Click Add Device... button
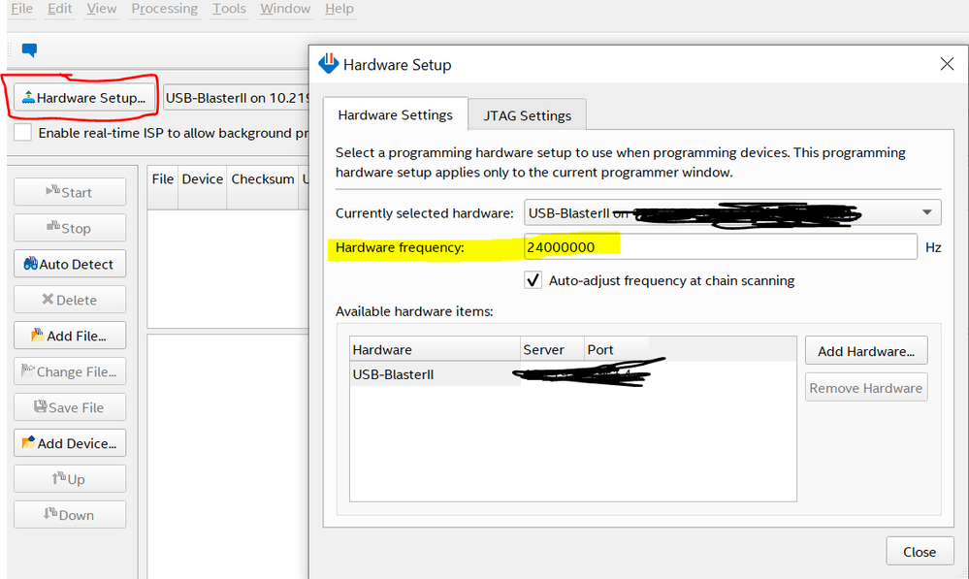This screenshot has width=969, height=579. 70,443
